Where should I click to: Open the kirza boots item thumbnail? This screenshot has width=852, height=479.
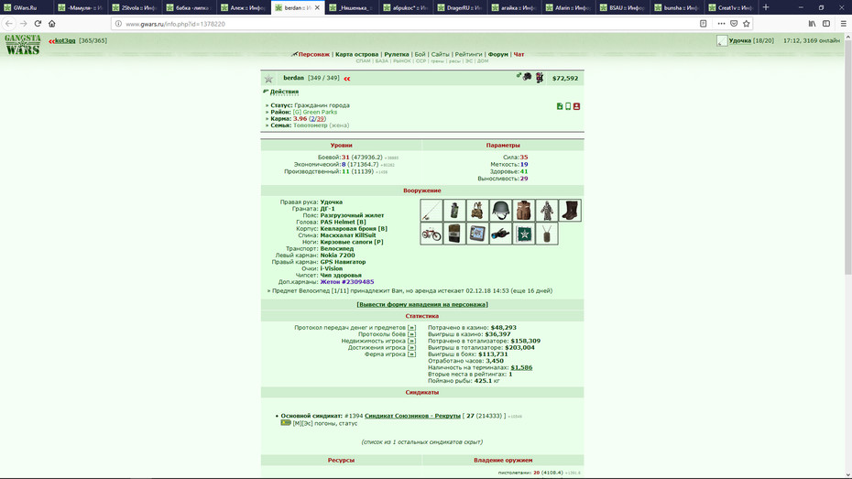tap(570, 210)
